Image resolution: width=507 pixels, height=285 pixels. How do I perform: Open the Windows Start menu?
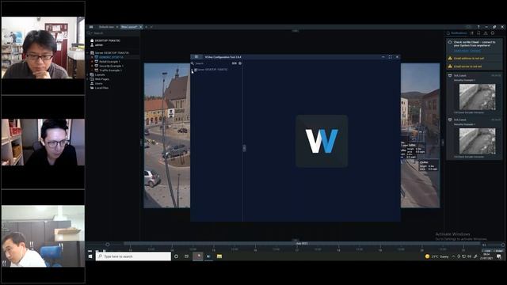tap(90, 256)
